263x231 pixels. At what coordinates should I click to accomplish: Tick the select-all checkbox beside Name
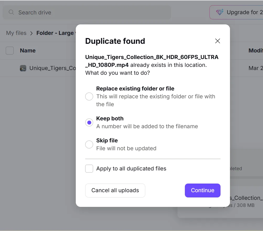tap(10, 51)
